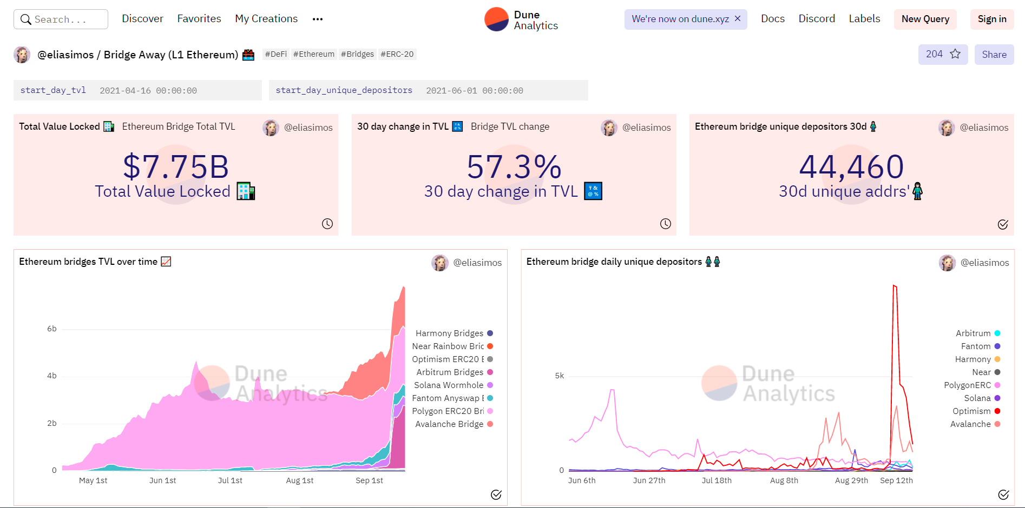
Task: Click the 44,460 counter value
Action: 851,166
